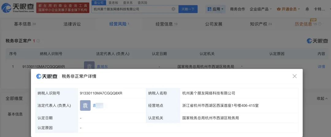Click the 袁 avatar in the table row

[89, 65]
